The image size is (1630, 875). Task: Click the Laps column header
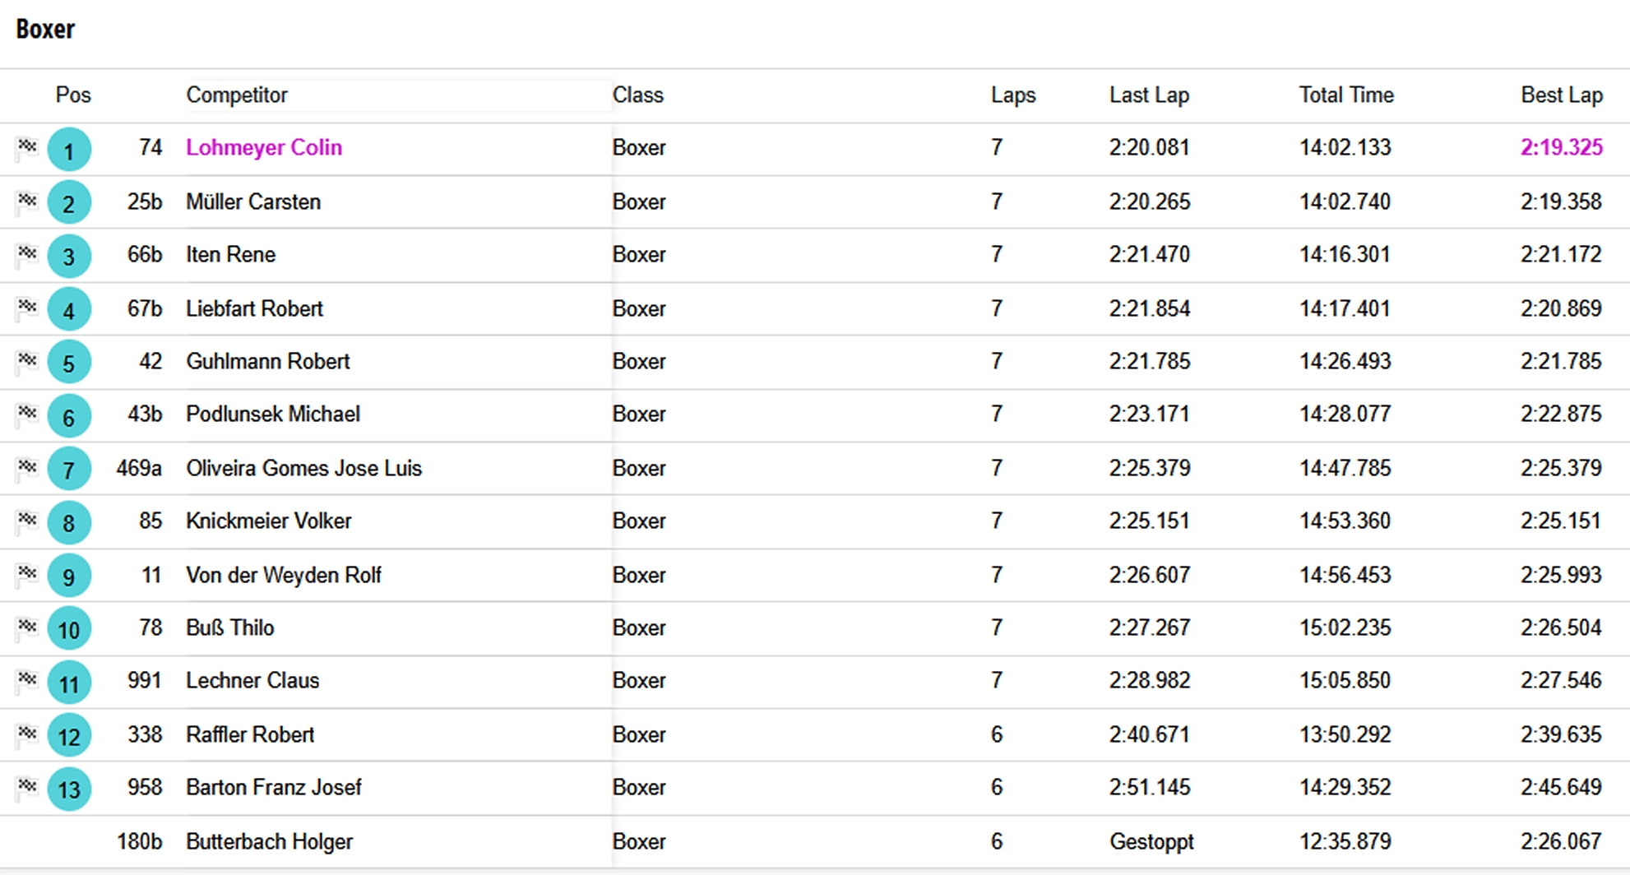1013,95
